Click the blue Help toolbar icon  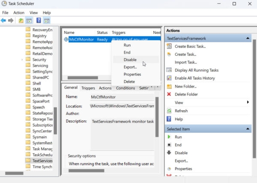point(39,21)
